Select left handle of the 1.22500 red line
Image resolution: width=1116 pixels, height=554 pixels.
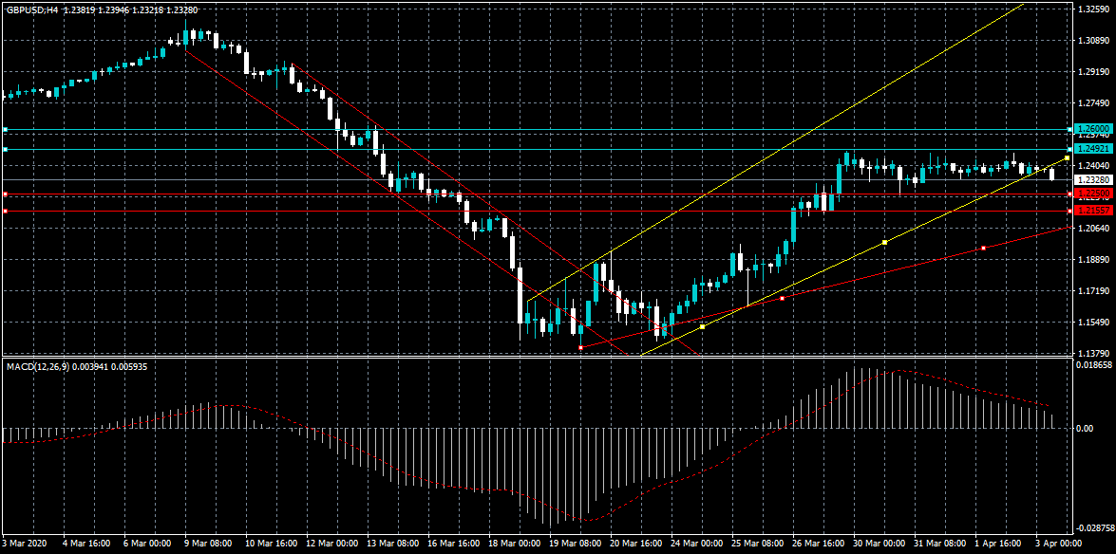point(5,194)
